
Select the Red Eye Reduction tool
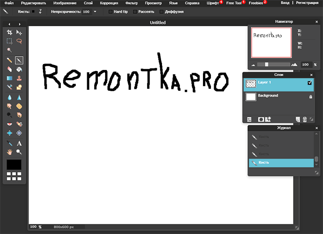(x=10, y=124)
